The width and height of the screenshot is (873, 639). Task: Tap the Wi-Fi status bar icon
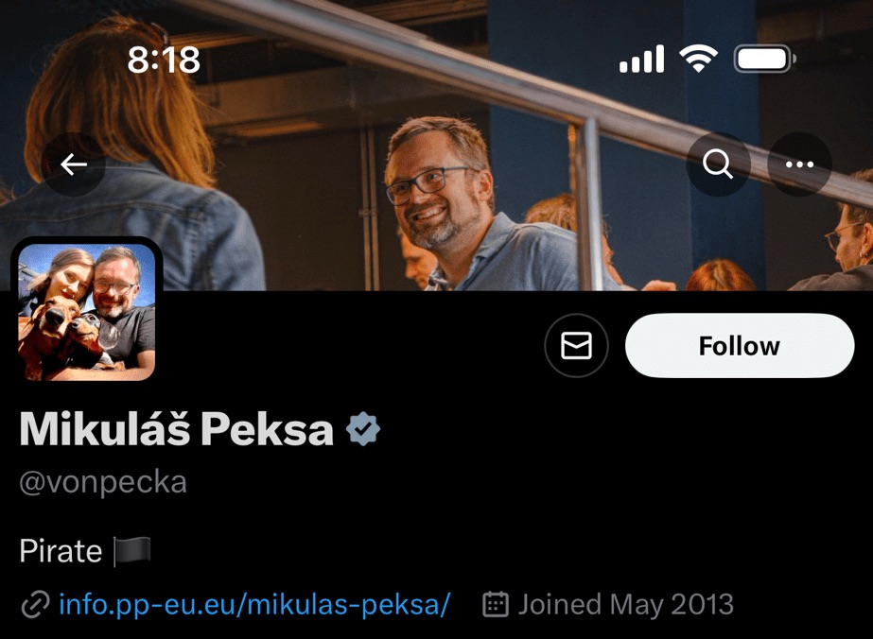698,60
